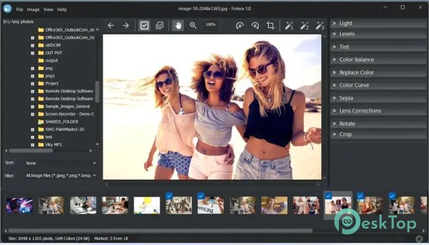The width and height of the screenshot is (429, 245).
Task: Uncheck the mark on thirteenth thumbnail
Action: tap(392, 195)
